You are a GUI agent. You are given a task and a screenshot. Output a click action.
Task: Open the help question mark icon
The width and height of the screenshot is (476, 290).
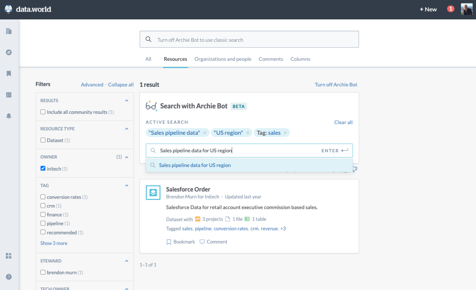point(9,277)
